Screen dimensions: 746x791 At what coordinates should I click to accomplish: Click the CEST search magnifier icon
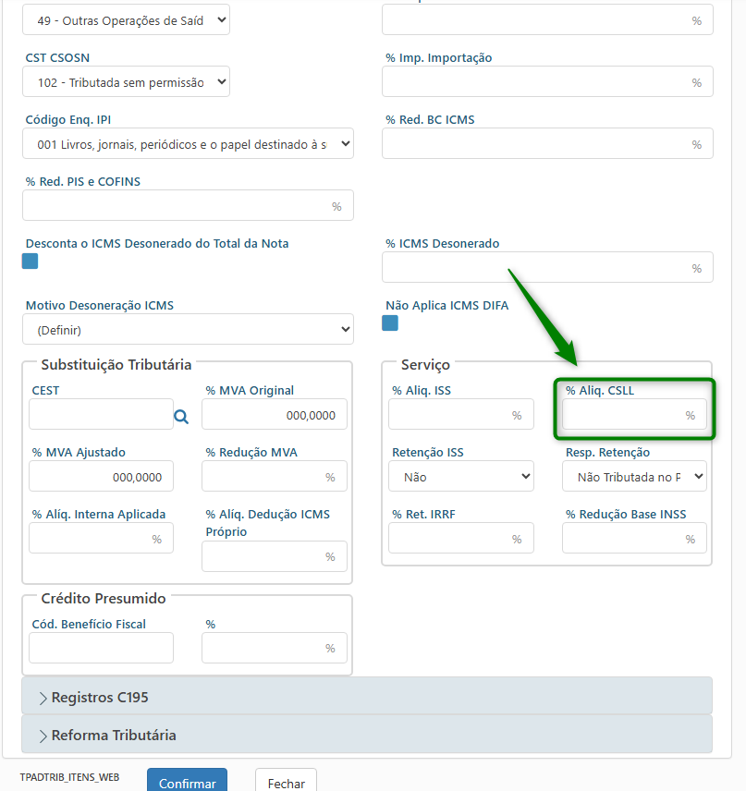(181, 417)
